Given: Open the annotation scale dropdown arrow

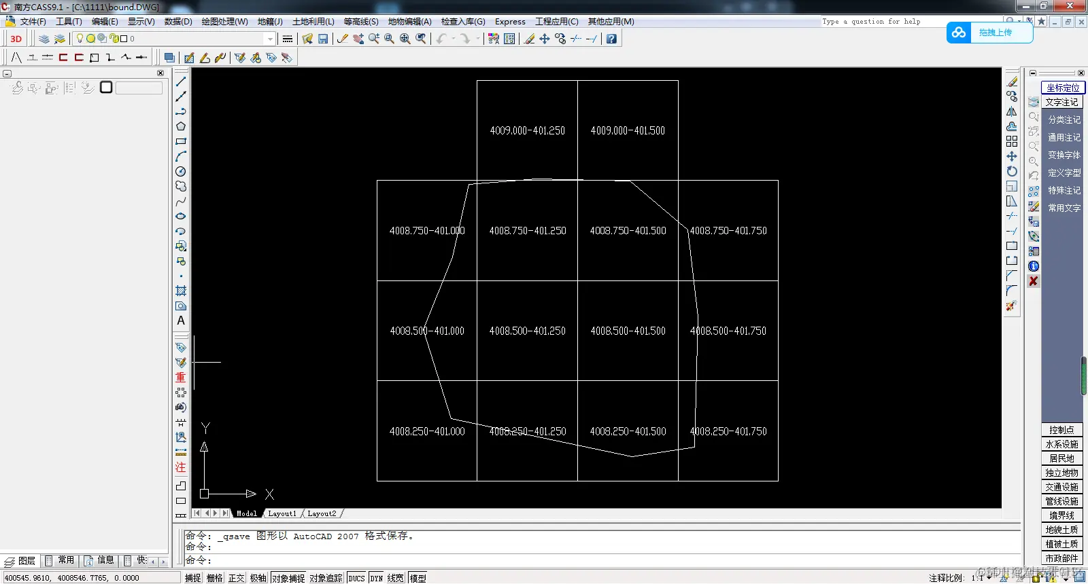Looking at the screenshot, I should point(989,578).
